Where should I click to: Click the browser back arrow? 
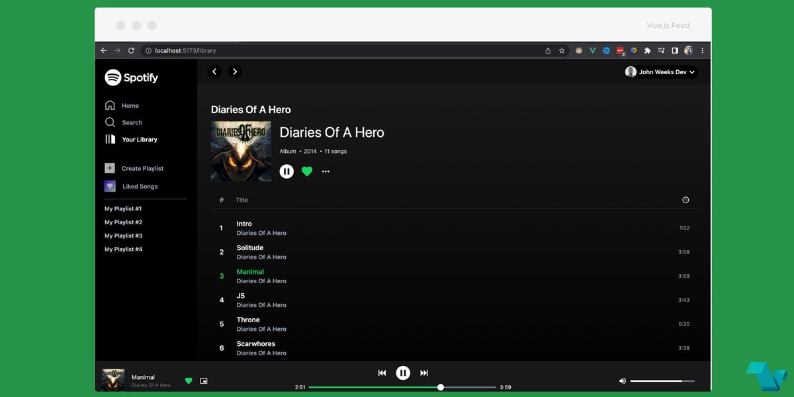pos(104,50)
